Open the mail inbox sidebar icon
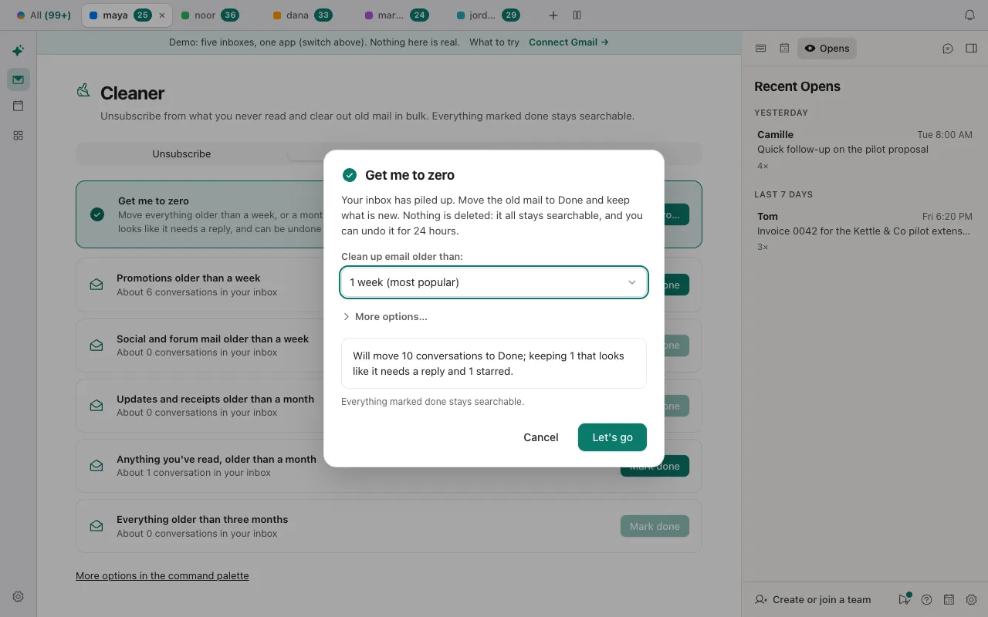 18,79
